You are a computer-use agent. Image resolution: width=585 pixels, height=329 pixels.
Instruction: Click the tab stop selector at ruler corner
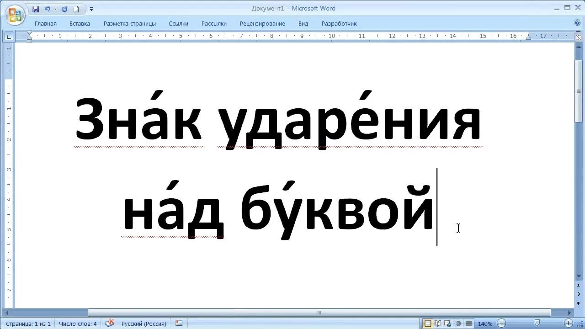point(9,36)
